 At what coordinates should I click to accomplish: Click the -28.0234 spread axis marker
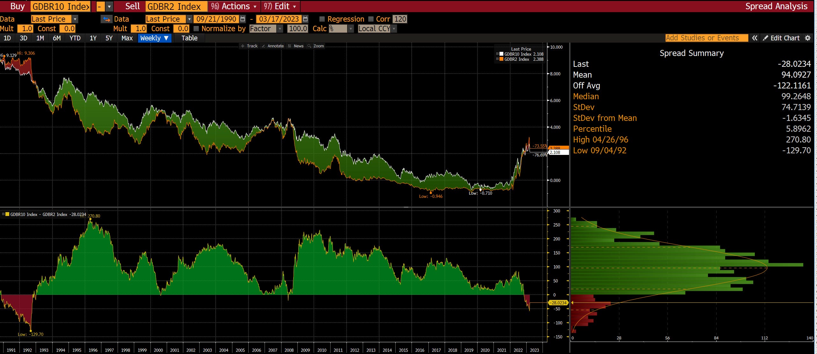[558, 303]
